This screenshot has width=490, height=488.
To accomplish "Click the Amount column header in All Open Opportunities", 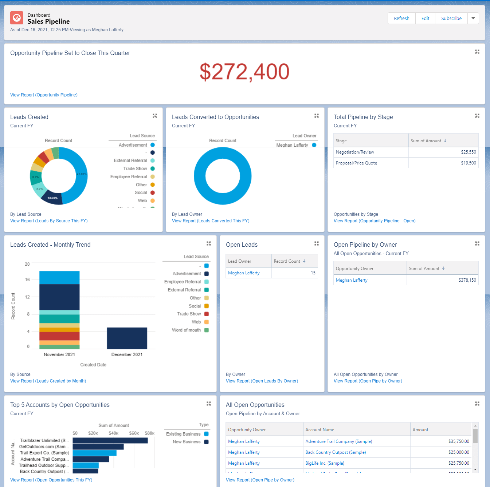I will coord(441,429).
